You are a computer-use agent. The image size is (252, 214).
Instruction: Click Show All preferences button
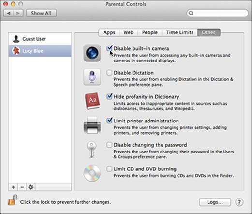41,13
